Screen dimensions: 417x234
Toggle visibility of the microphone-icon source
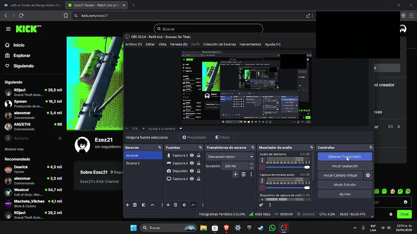tap(192, 155)
